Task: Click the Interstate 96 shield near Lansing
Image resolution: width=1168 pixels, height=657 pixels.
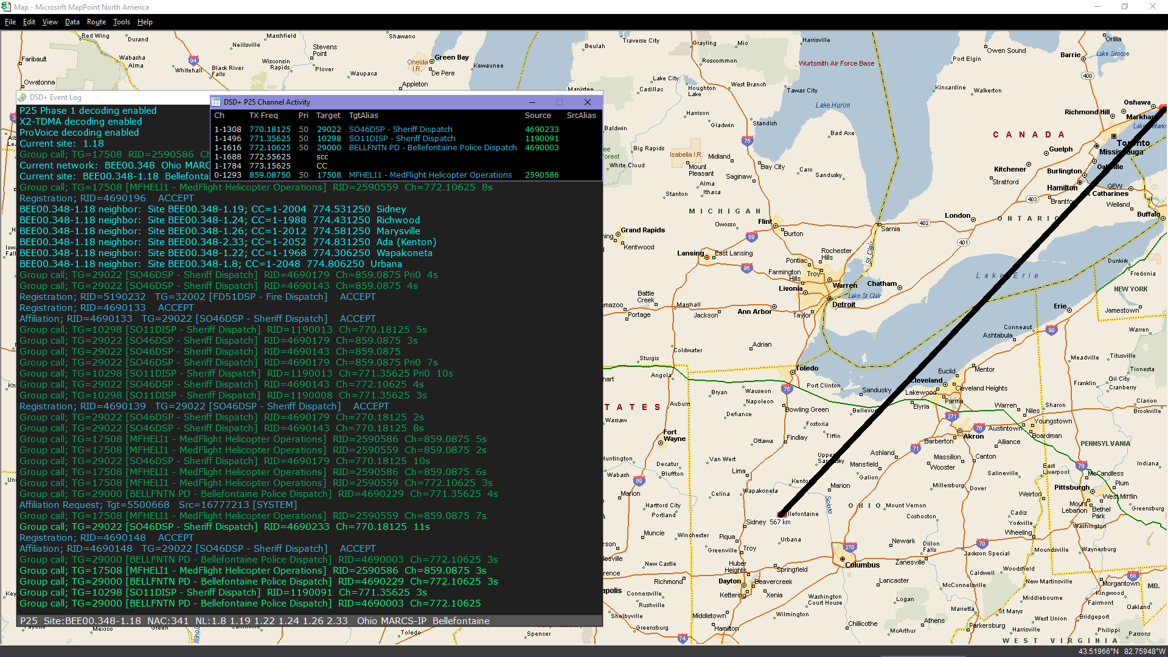Action: pos(746,268)
